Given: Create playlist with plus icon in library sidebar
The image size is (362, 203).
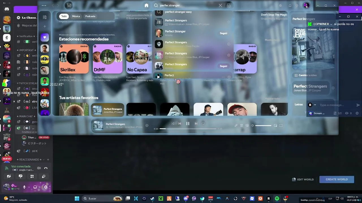Looking at the screenshot, I should tap(44, 26).
